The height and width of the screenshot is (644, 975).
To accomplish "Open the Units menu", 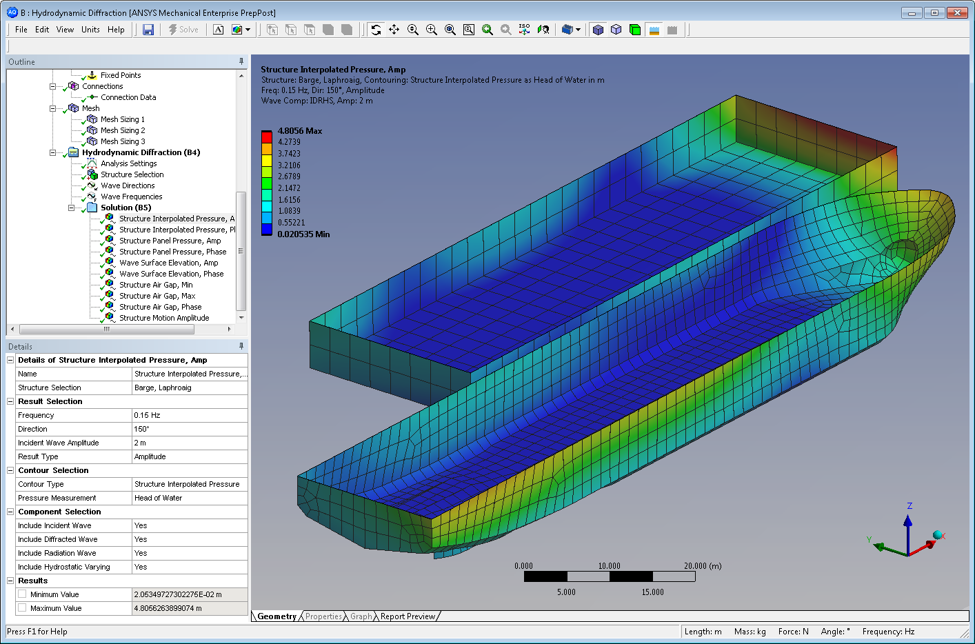I will point(90,30).
